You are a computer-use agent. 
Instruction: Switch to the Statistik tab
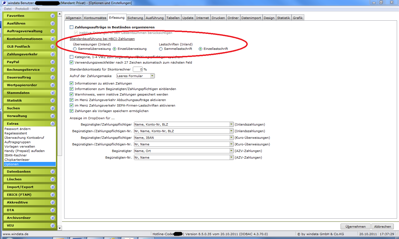(284, 18)
